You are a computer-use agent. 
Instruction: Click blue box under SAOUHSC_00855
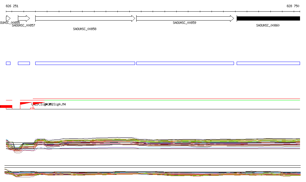click(8, 63)
